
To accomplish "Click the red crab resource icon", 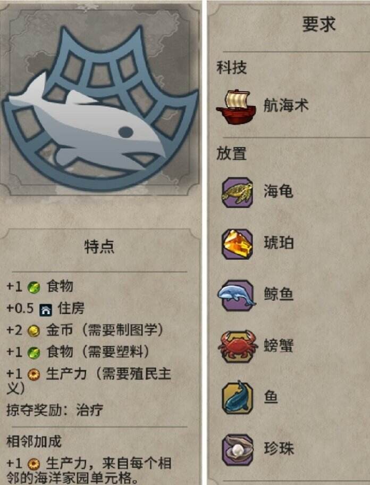I will point(238,346).
